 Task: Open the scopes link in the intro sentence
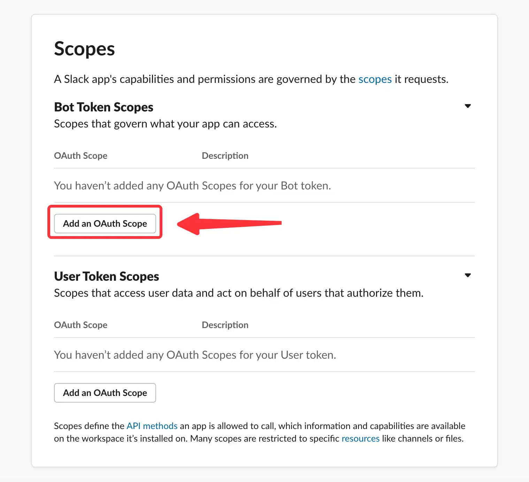375,79
